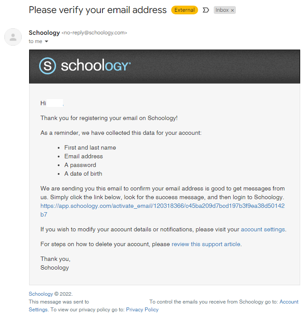Open the Privacy Policy link
Screen dimensions: 308x317
142,310
